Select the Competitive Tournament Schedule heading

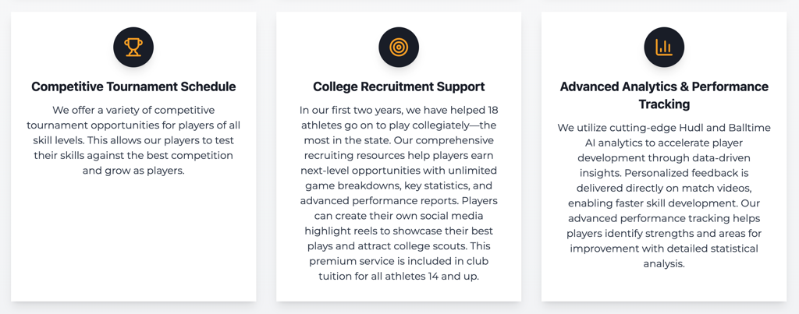[x=133, y=86]
